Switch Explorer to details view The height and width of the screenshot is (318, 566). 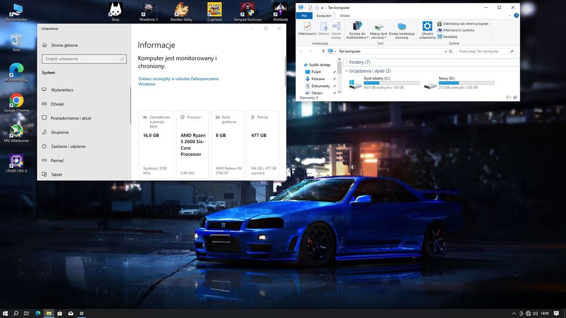click(509, 98)
